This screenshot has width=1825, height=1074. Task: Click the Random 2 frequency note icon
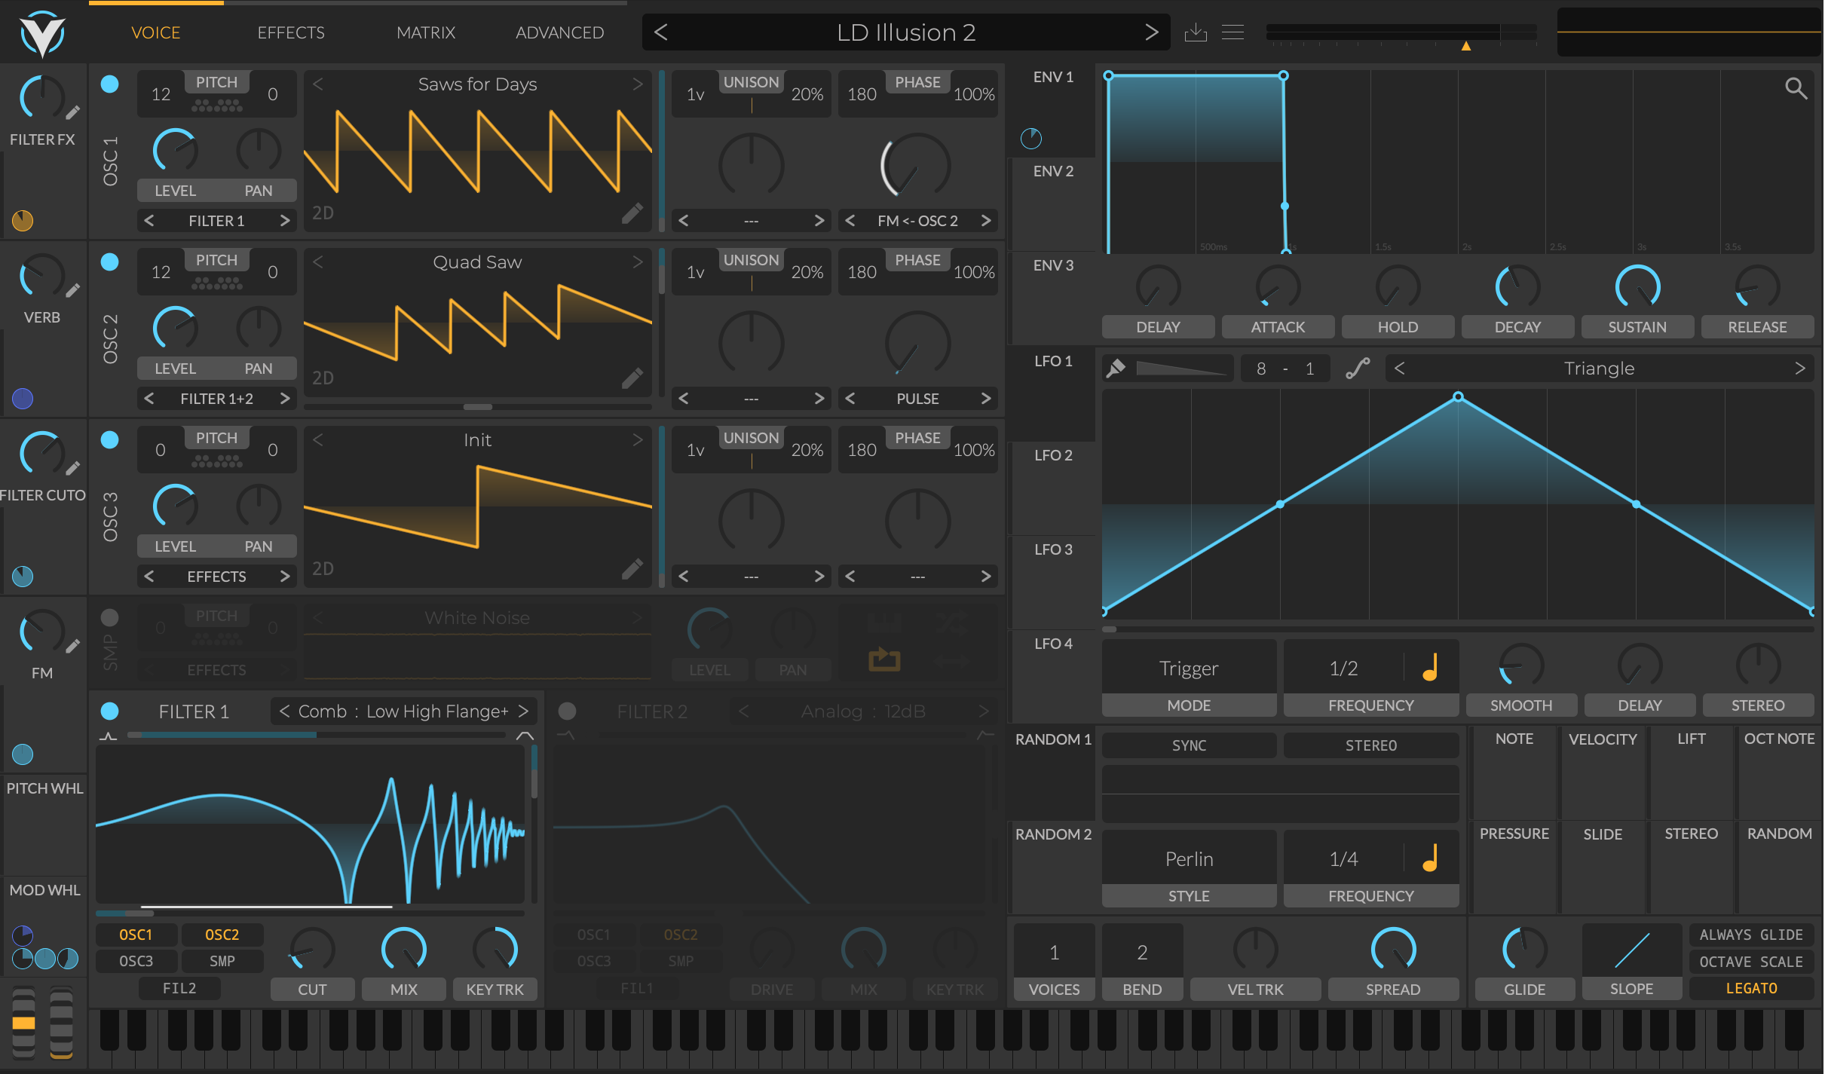pyautogui.click(x=1430, y=858)
